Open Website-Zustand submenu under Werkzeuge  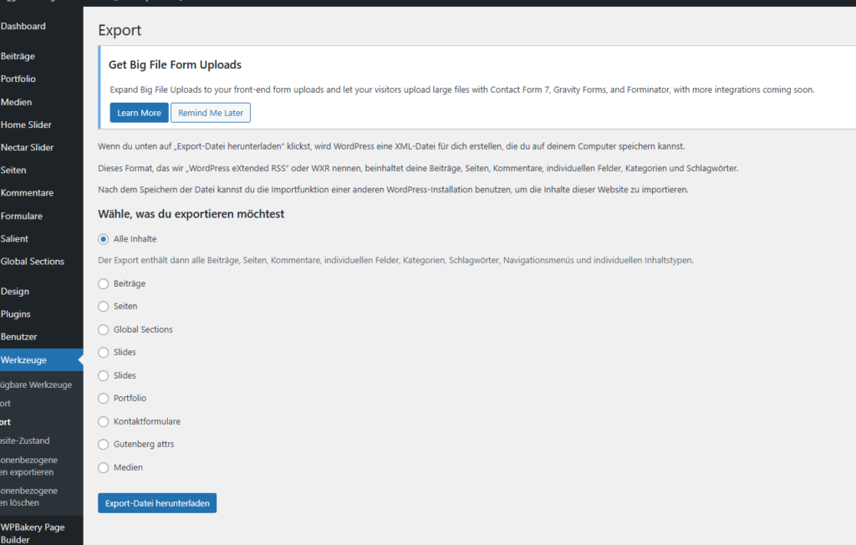[25, 441]
